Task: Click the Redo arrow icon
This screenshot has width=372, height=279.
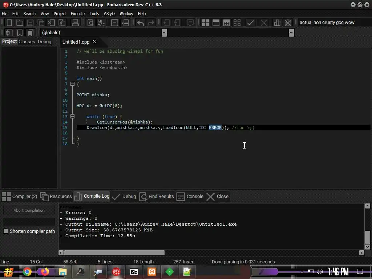Action: coord(151,23)
